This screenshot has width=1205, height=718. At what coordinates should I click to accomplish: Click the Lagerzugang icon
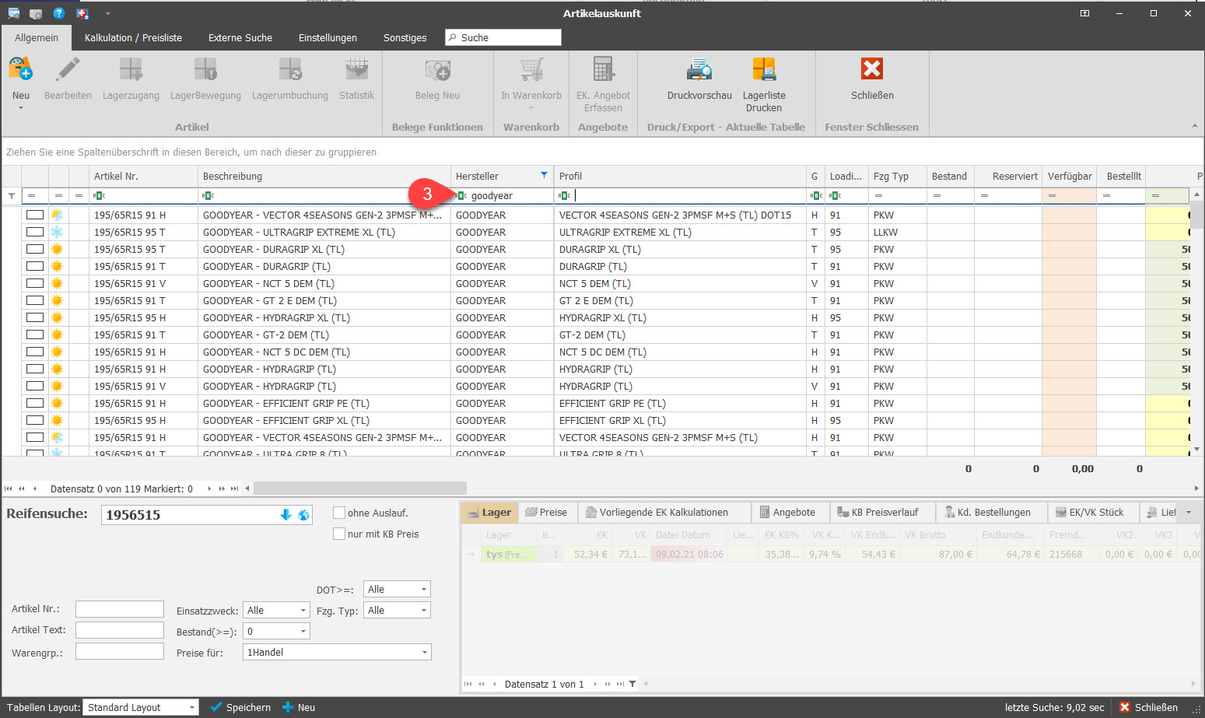coord(131,70)
